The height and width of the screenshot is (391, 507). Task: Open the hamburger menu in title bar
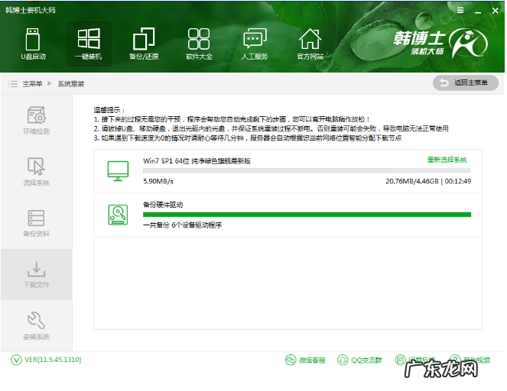(460, 11)
